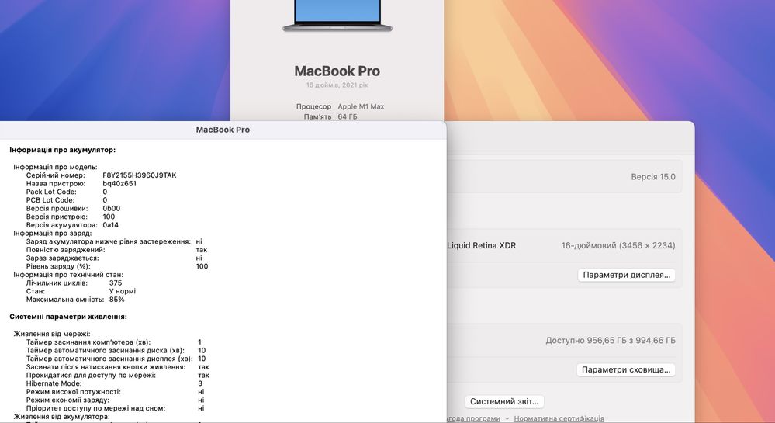Click the Доступно 956,65 ГБ storage text
775x423 pixels.
click(611, 341)
